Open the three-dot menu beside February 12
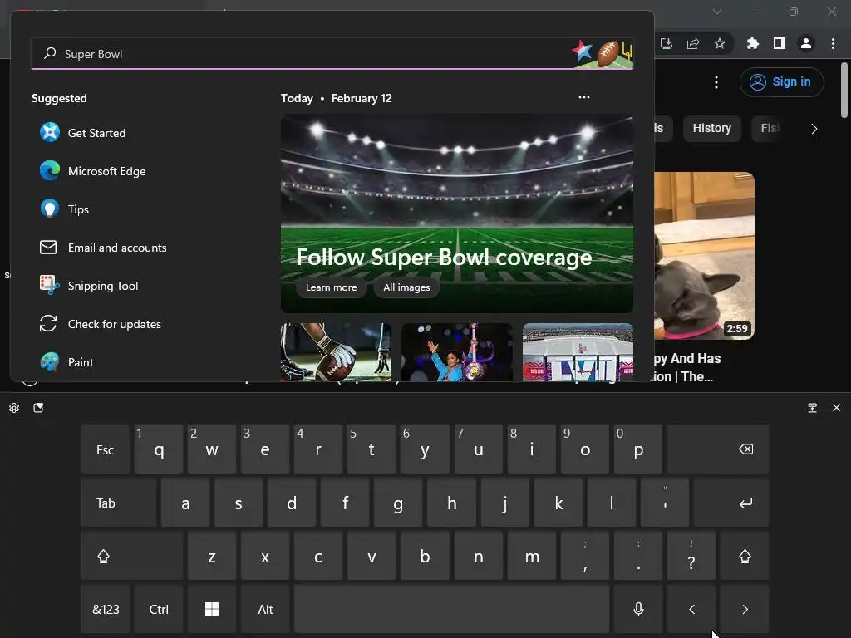Image resolution: width=851 pixels, height=638 pixels. pos(584,97)
